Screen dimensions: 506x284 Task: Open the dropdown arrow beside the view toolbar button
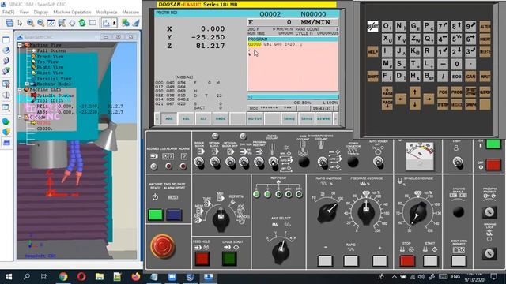point(114,23)
